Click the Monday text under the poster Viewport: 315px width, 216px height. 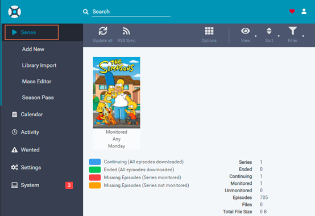point(117,146)
